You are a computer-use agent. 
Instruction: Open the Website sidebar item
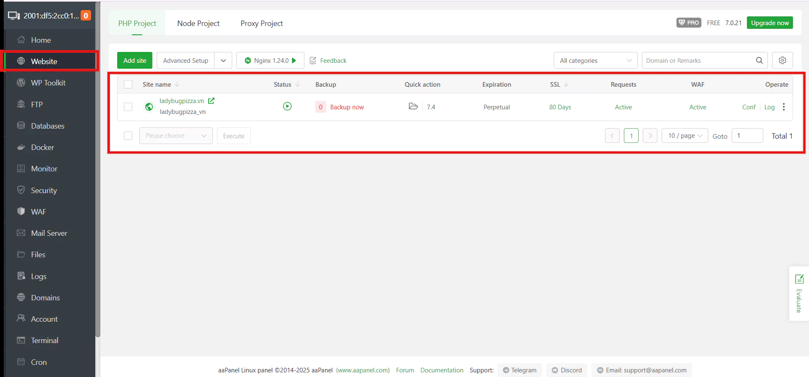click(x=50, y=61)
